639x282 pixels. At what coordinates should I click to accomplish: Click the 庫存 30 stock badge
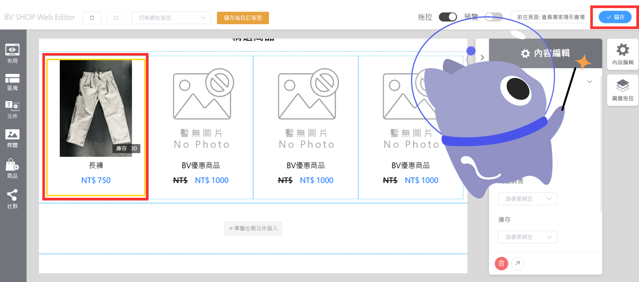(x=126, y=148)
